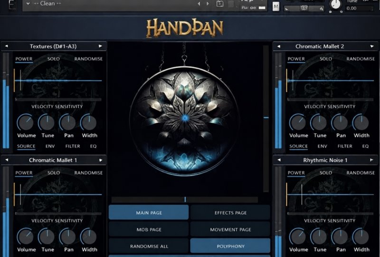Viewport: 380px width, 257px height.
Task: Go to next sound in Chromatic Mallet 2 slot
Action: [372, 46]
